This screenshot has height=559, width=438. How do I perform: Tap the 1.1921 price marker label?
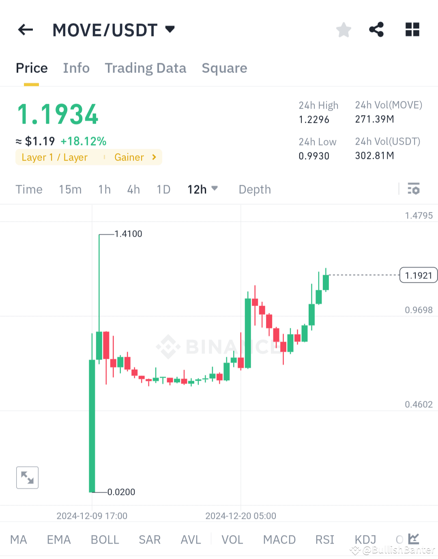pos(418,275)
